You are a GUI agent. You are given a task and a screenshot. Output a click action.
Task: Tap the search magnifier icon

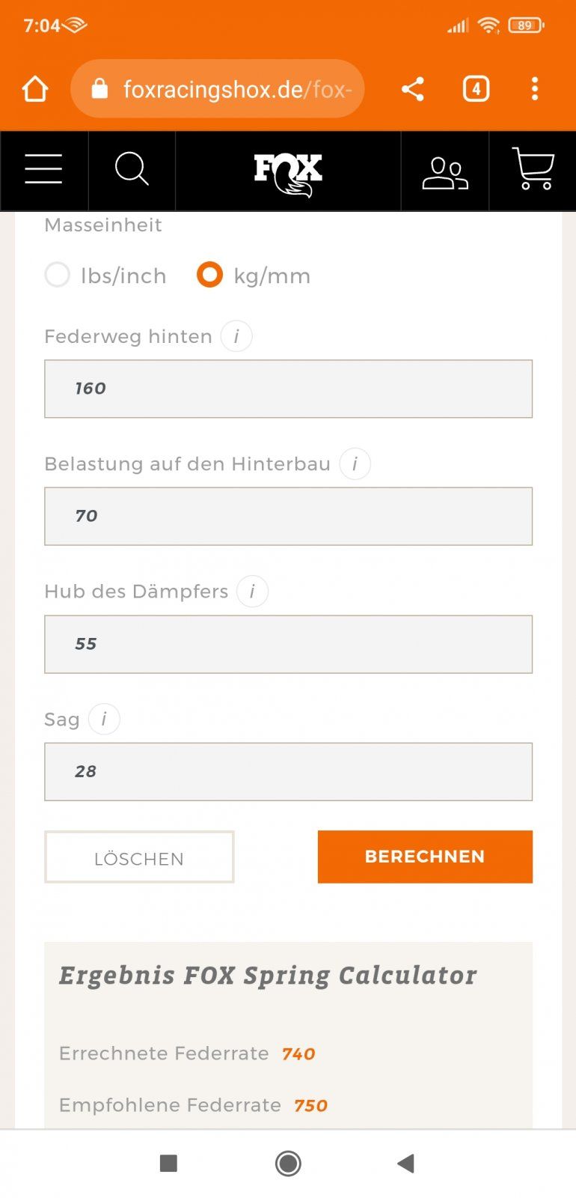coord(132,169)
